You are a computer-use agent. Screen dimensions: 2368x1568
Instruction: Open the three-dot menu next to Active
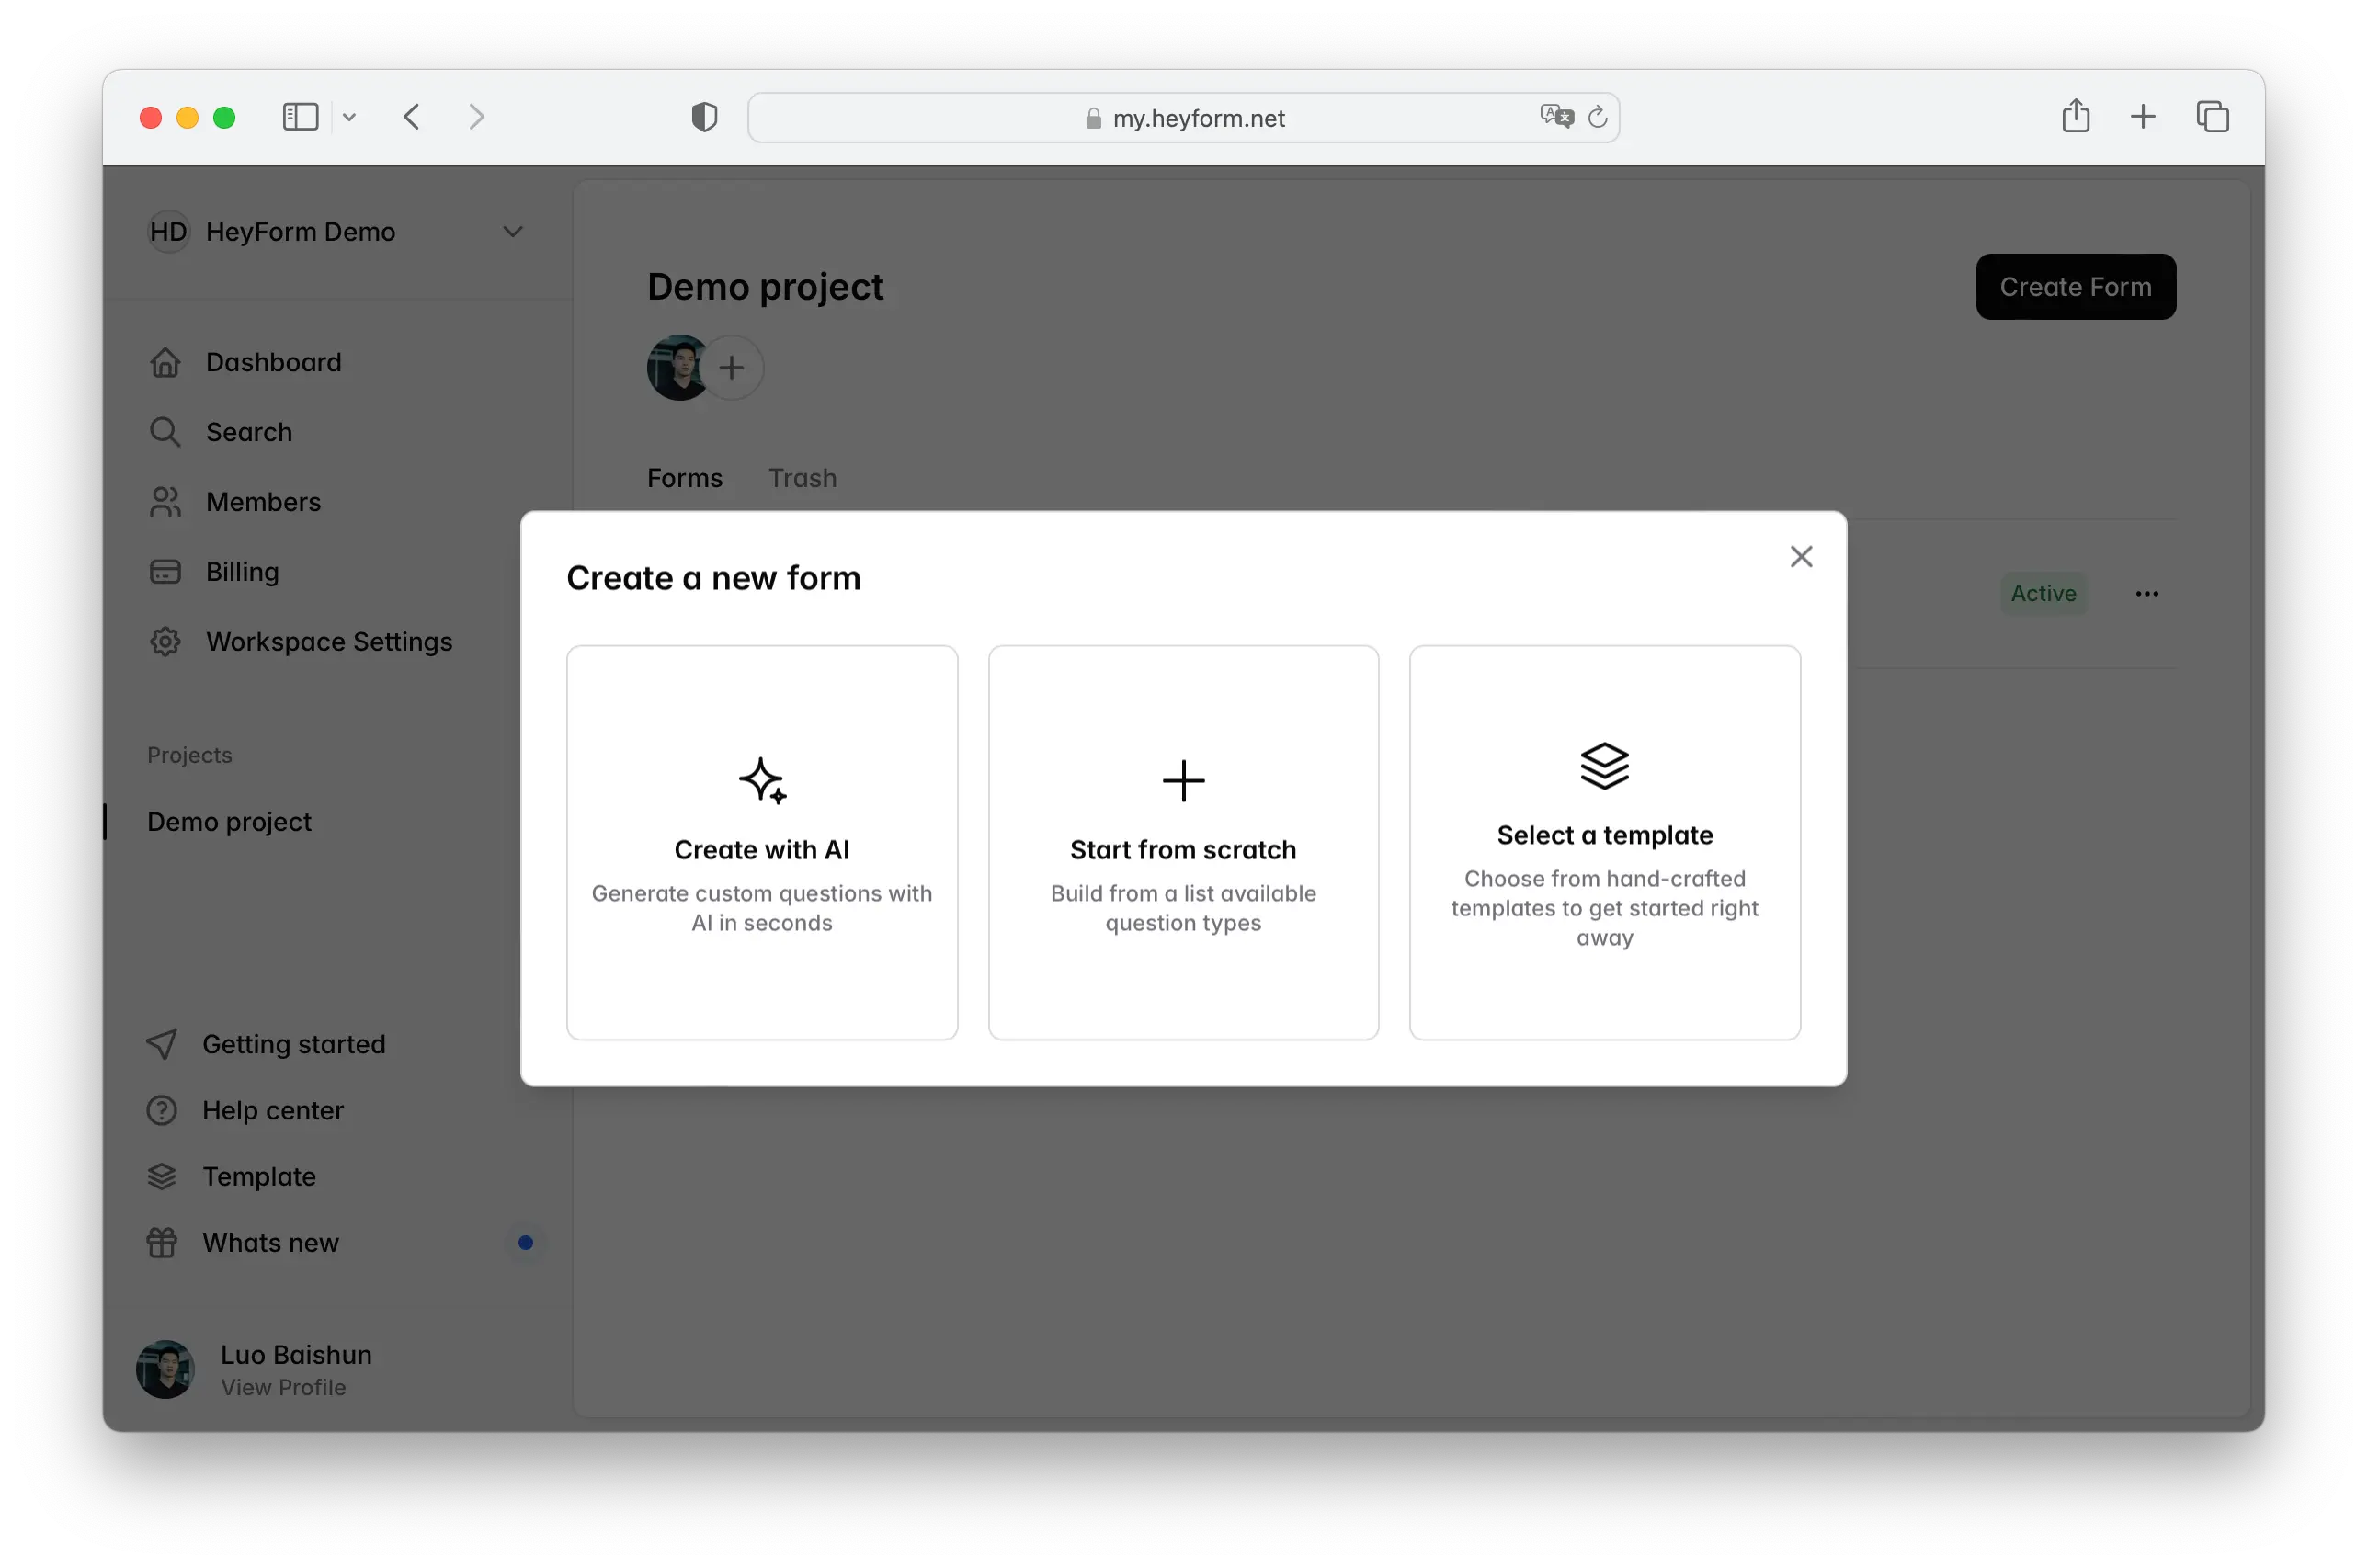(x=2146, y=592)
